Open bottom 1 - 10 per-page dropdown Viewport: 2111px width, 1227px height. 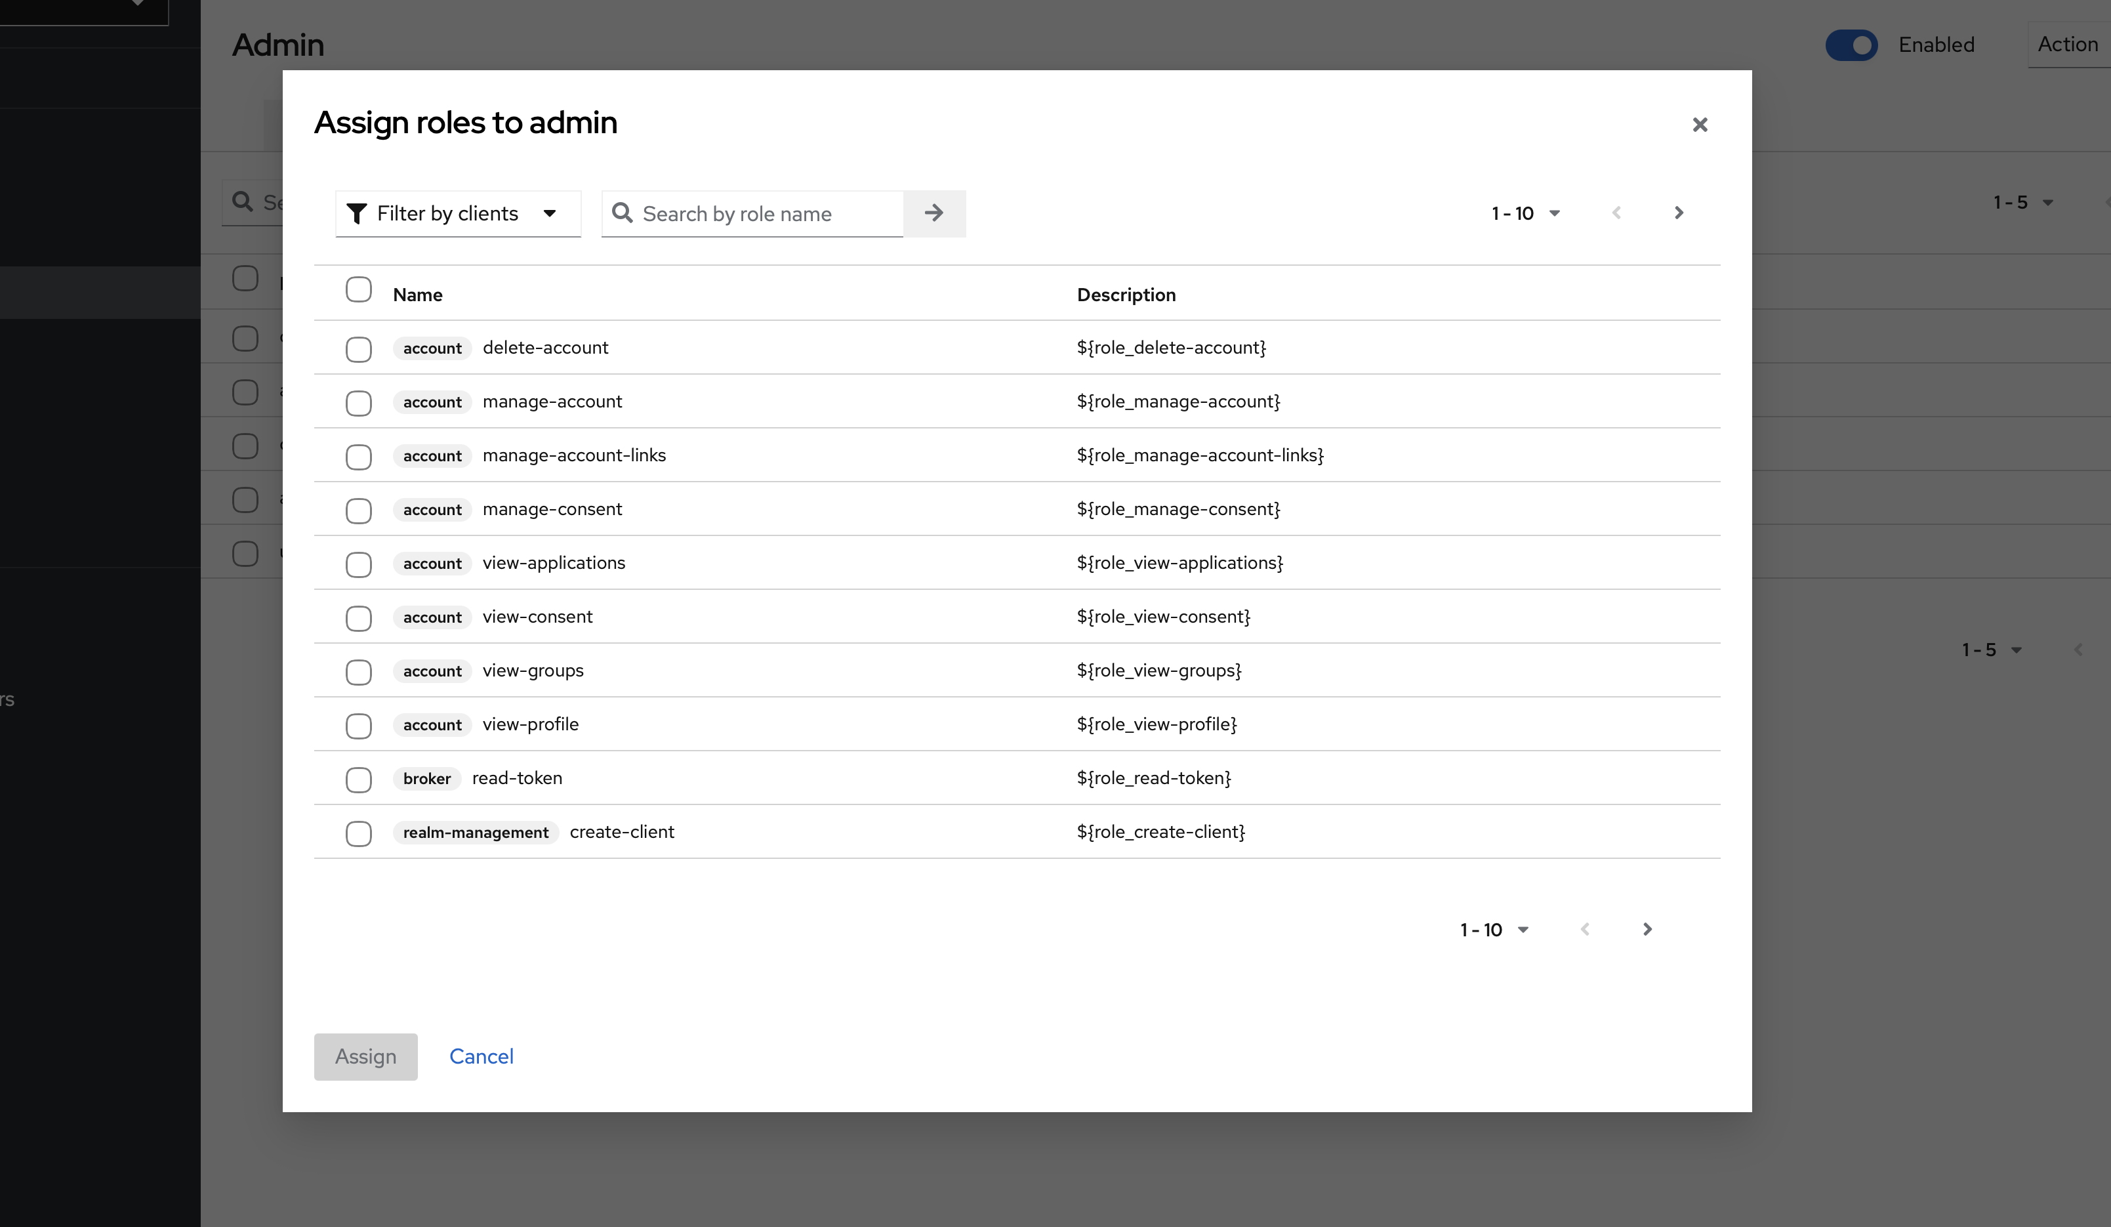point(1494,930)
